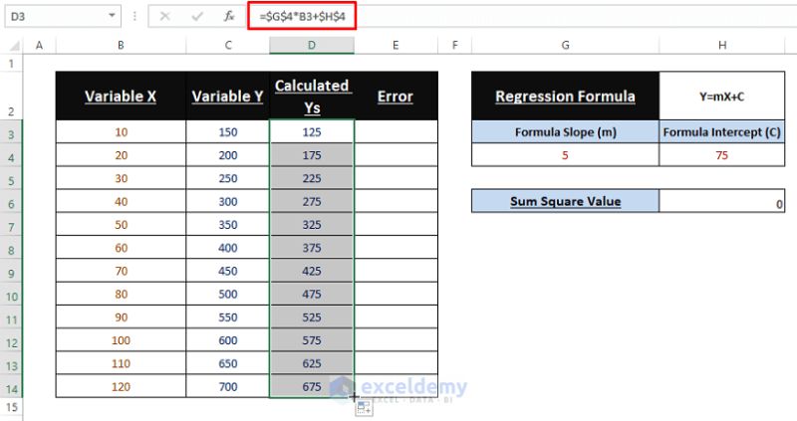
Task: Select Variable X cell with value 10
Action: pyautogui.click(x=121, y=132)
